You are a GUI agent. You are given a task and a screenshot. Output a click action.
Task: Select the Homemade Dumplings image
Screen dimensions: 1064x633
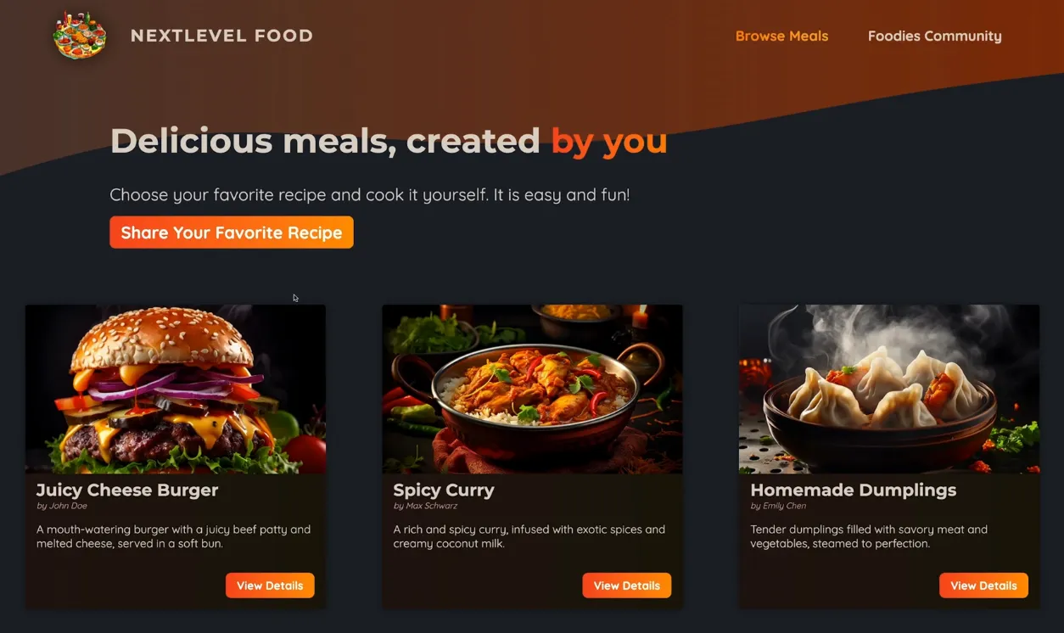click(889, 389)
